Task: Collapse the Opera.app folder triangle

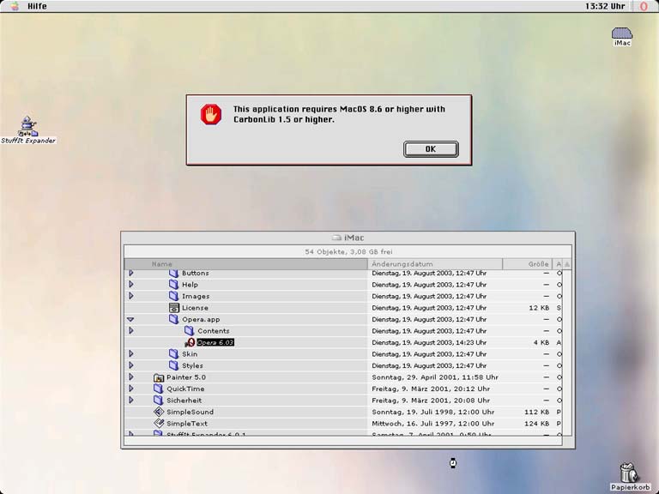Action: pos(130,319)
